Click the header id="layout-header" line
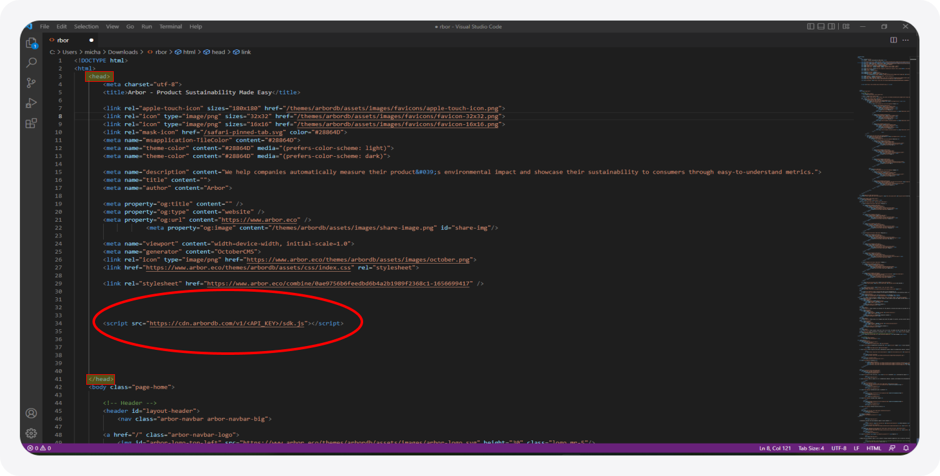 [x=151, y=410]
